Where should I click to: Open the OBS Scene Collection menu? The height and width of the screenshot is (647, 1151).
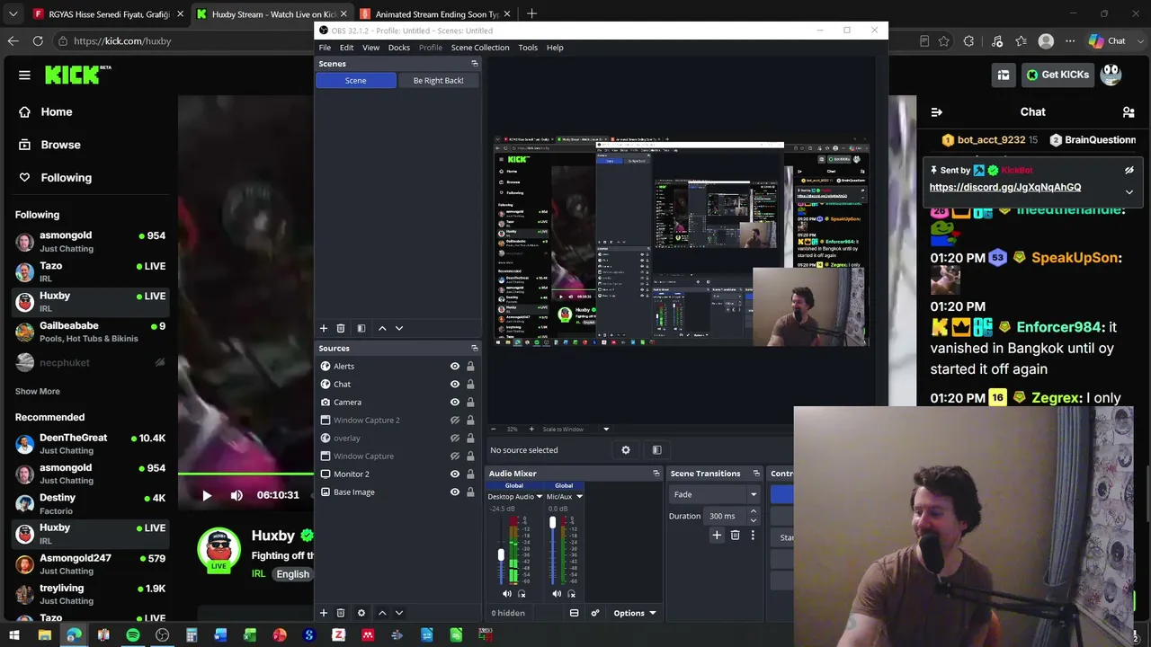(480, 48)
